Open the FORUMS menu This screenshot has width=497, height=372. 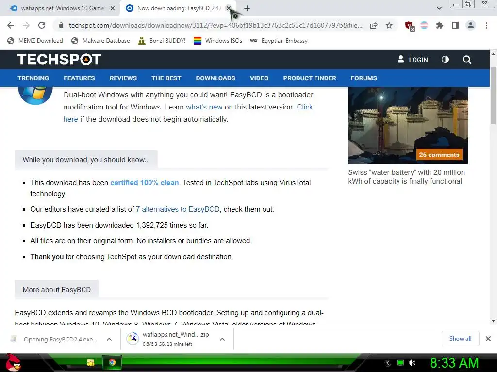click(x=364, y=78)
